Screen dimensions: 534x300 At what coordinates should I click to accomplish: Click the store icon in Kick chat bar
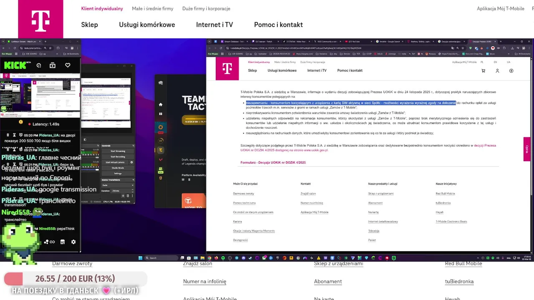[63, 242]
